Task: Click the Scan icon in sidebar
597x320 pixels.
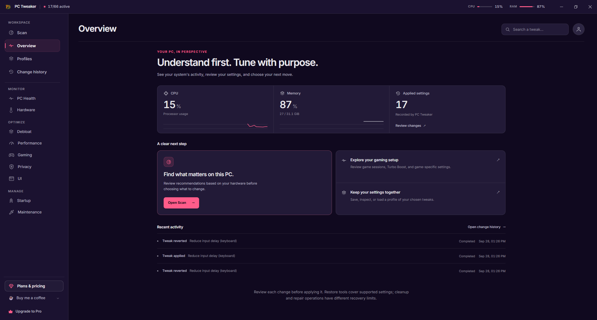Action: coord(11,33)
